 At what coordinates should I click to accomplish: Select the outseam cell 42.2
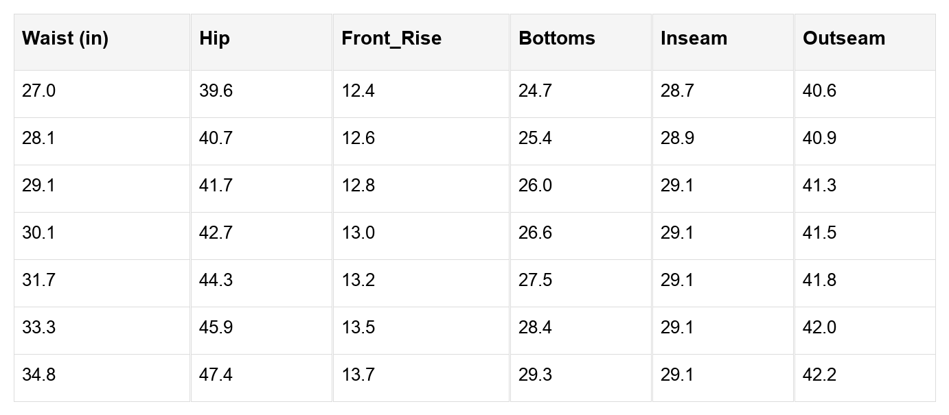pos(819,375)
